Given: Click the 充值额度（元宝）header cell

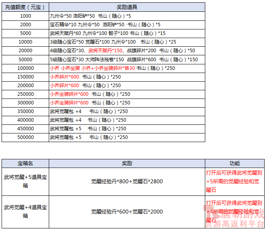Looking at the screenshot, I should (x=25, y=7).
